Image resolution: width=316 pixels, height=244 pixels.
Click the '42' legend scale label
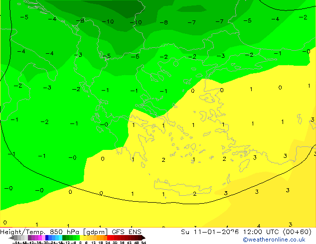[129, 243]
